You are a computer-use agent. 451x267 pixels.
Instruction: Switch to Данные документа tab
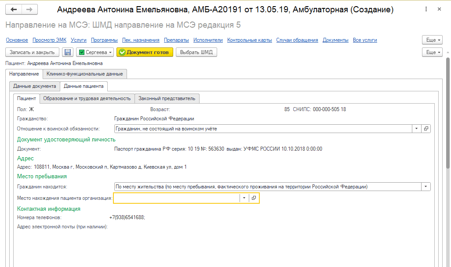click(35, 86)
